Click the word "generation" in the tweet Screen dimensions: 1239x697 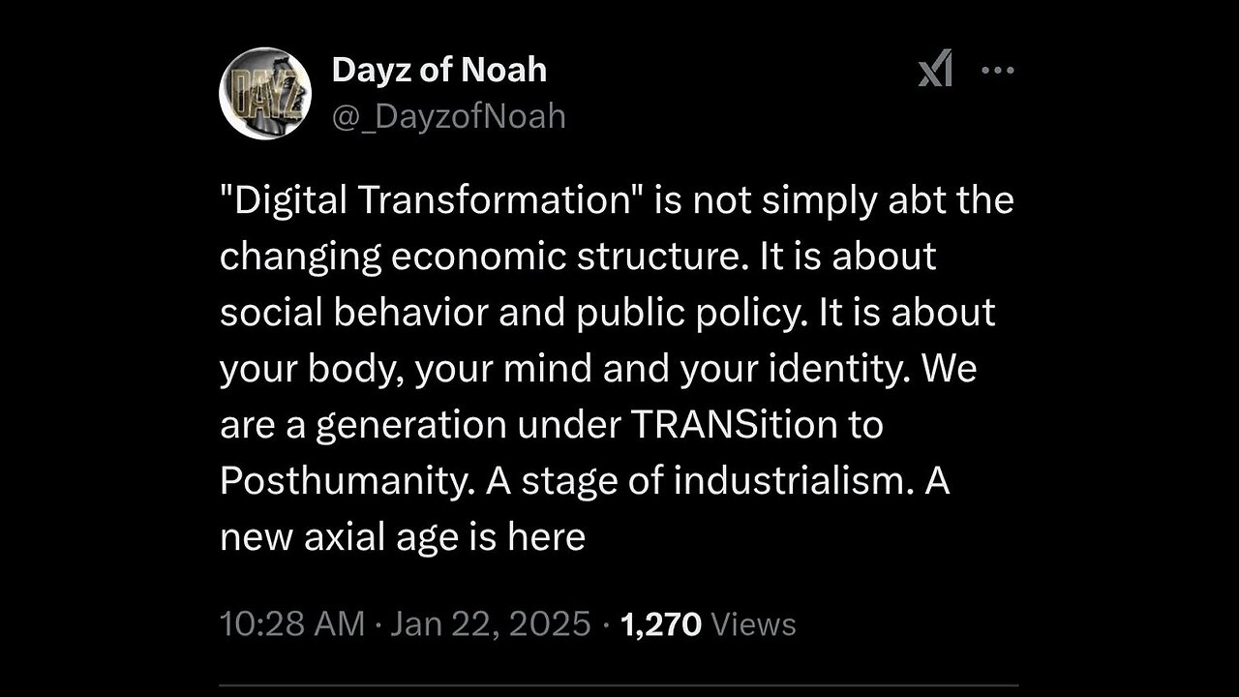point(410,425)
